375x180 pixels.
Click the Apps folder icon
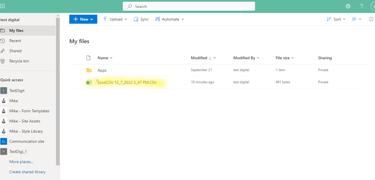tap(89, 70)
